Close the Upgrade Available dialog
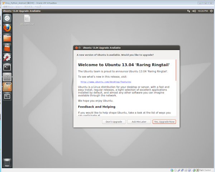 coord(76,48)
